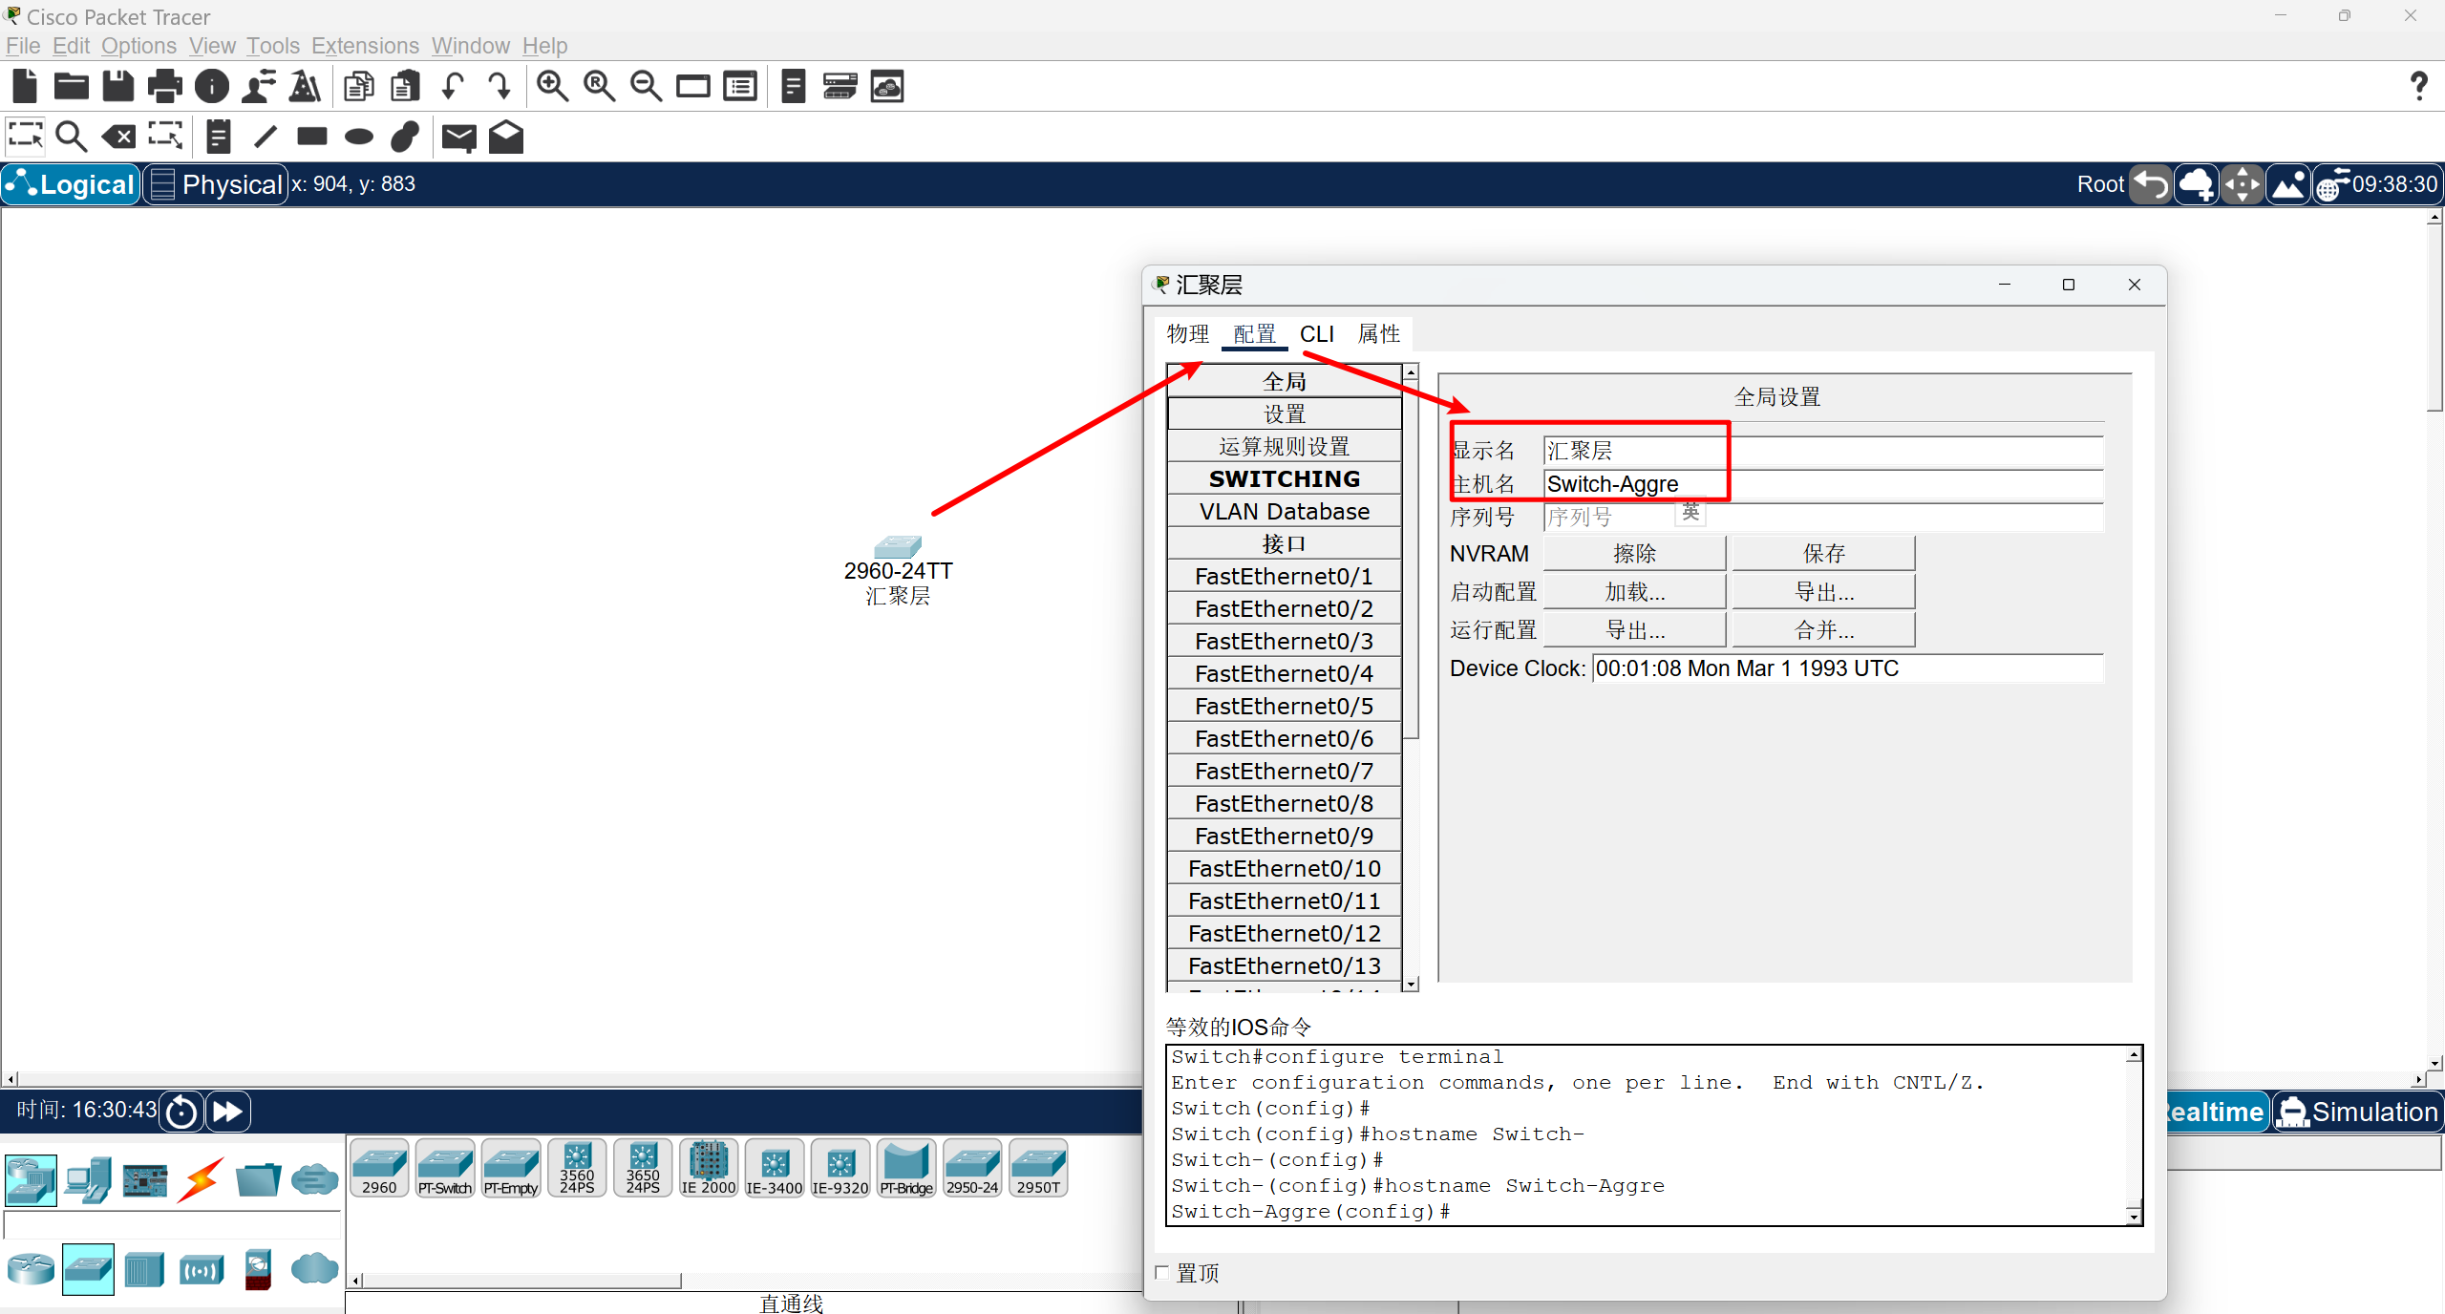Switch to Physical workspace view
This screenshot has height=1314, width=2445.
coord(216,184)
